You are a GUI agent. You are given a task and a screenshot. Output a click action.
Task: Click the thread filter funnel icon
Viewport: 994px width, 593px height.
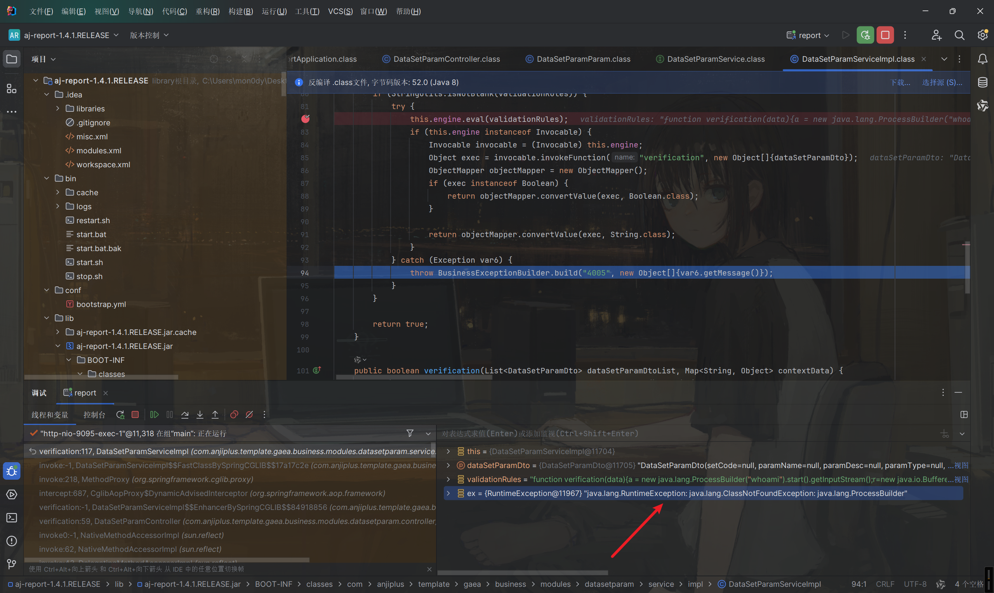point(410,433)
